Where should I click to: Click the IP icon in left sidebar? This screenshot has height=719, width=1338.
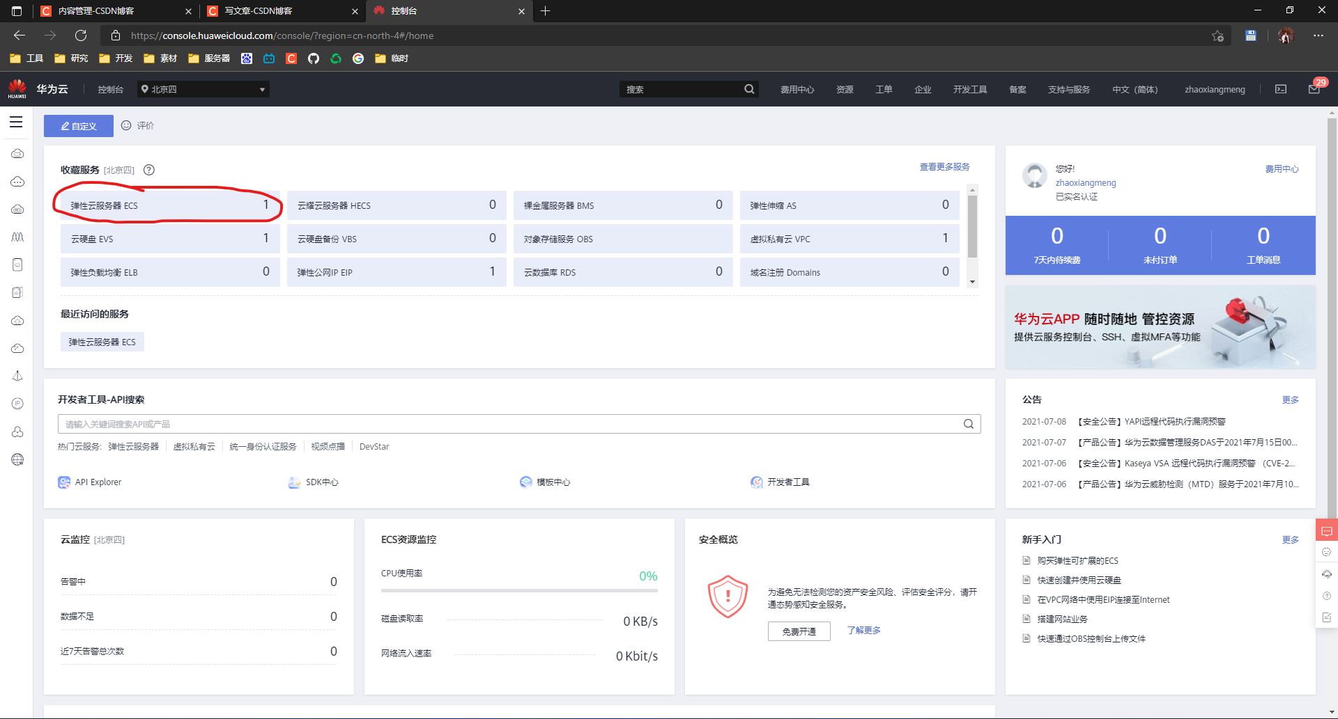click(x=17, y=404)
